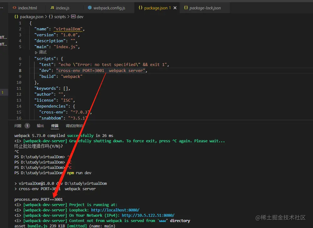The height and width of the screenshot is (228, 313).
Task: Click the "npm run dev" terminal command
Action: [x=79, y=173]
